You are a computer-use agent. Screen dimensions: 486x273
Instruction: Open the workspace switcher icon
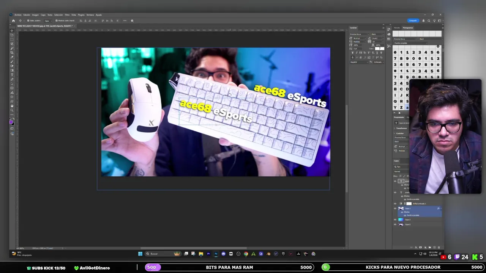pyautogui.click(x=439, y=20)
